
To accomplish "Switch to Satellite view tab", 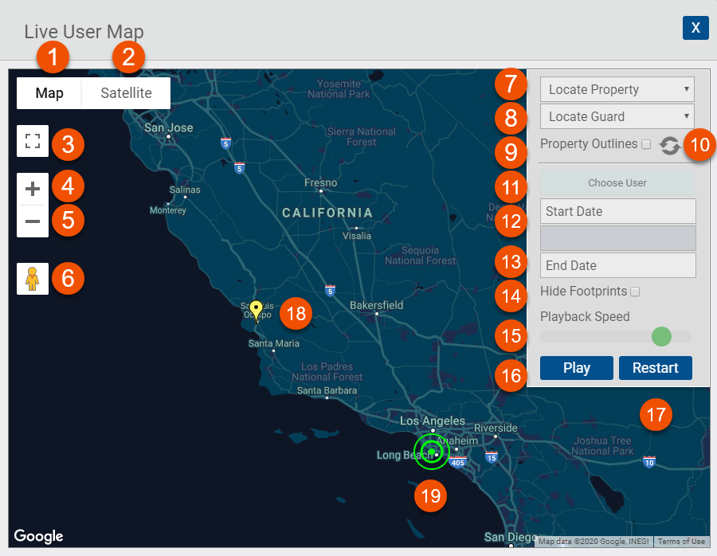I will pyautogui.click(x=126, y=93).
